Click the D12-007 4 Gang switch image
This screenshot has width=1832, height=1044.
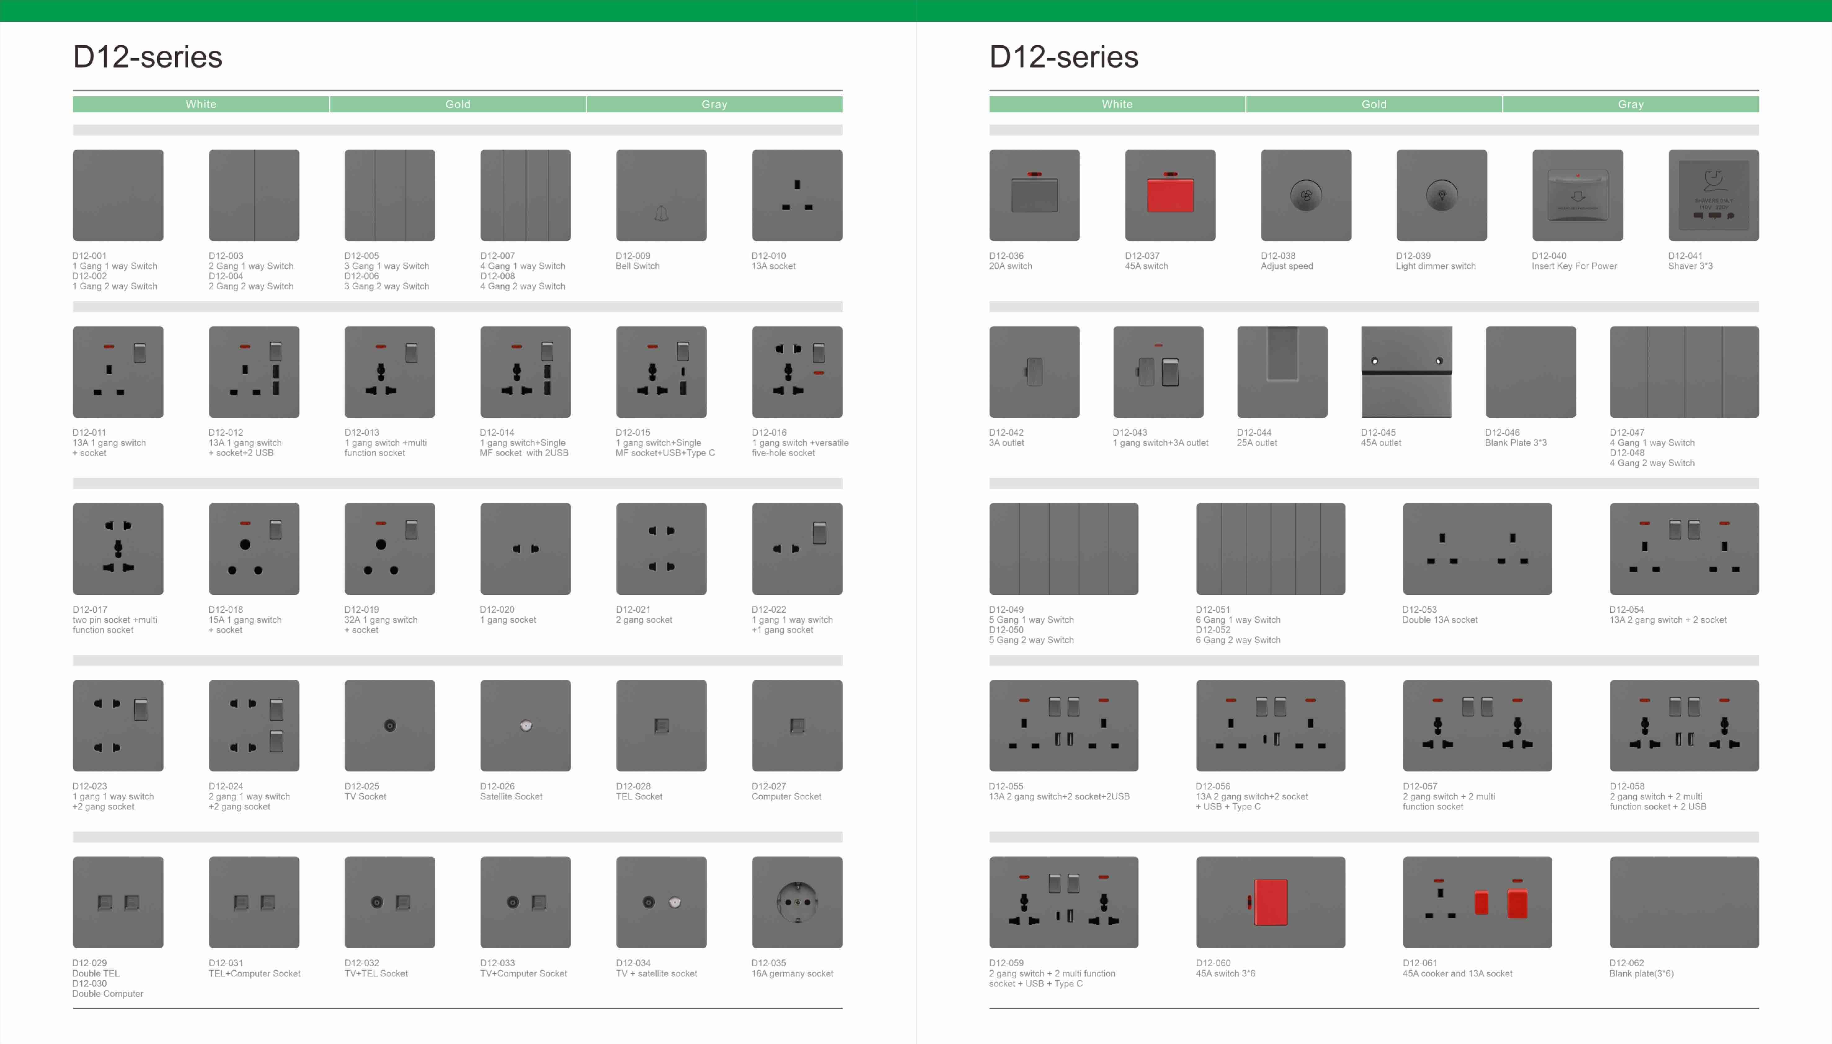click(x=526, y=195)
